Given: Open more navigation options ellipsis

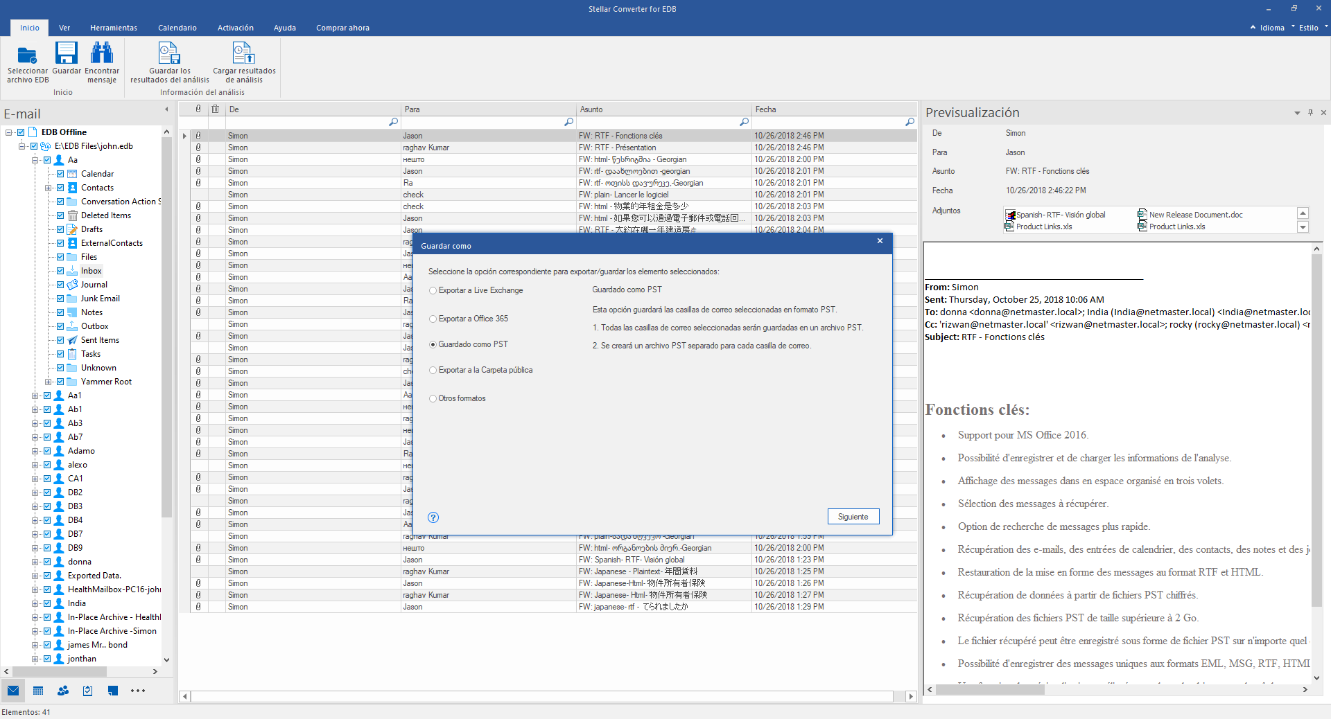Looking at the screenshot, I should pyautogui.click(x=138, y=691).
